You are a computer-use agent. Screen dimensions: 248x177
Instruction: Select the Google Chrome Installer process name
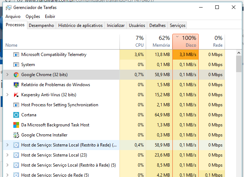point(44,135)
